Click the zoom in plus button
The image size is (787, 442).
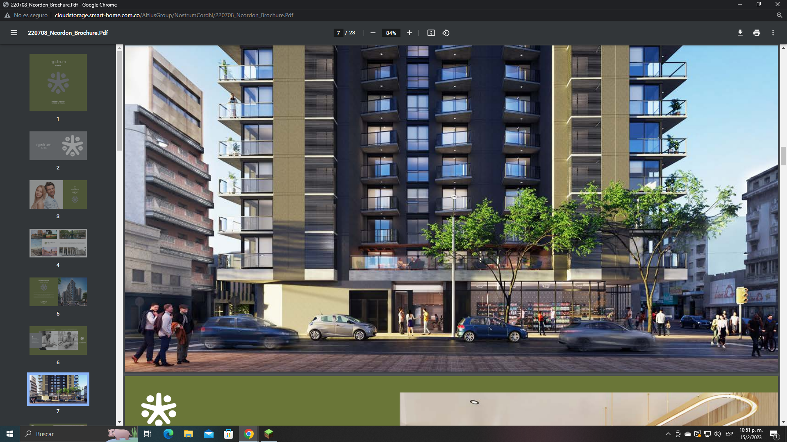409,33
